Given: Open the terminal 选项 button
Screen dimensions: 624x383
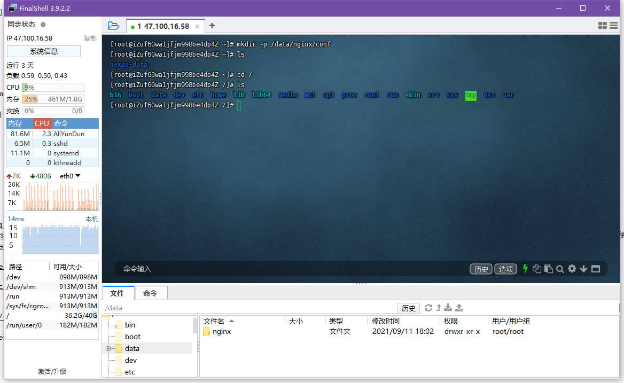Looking at the screenshot, I should point(505,269).
